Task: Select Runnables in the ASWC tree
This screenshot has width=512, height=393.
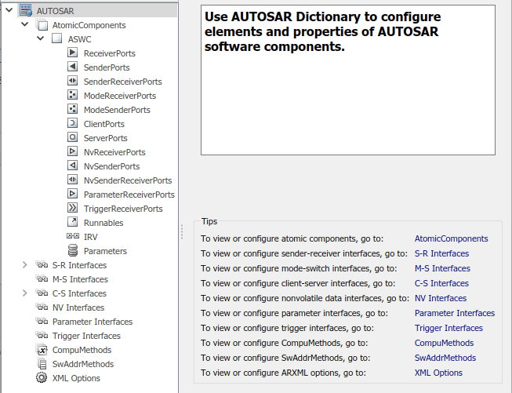Action: [x=103, y=223]
